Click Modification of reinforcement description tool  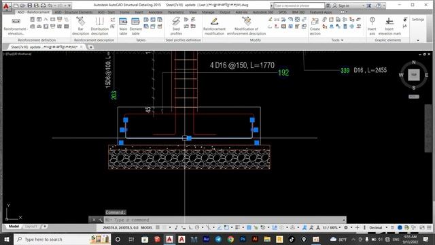pyautogui.click(x=246, y=27)
